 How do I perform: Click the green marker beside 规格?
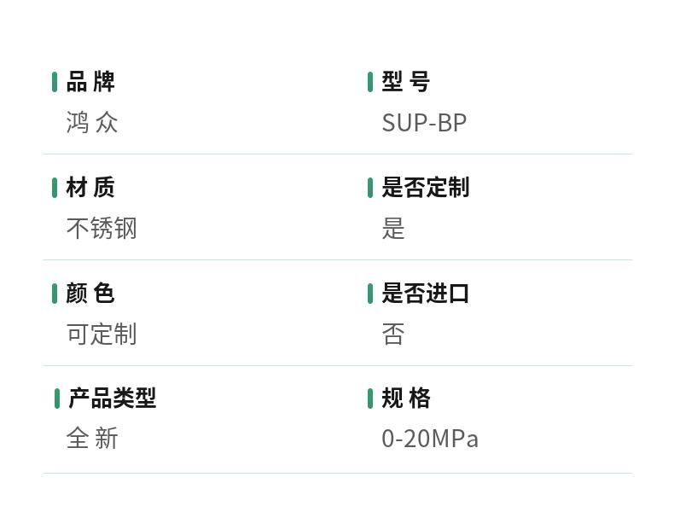[x=370, y=399]
